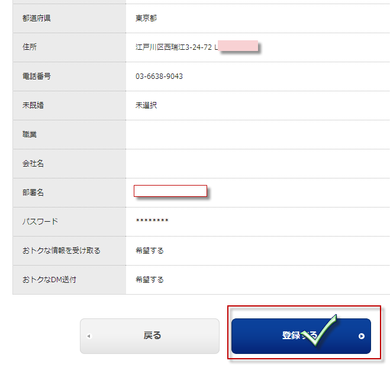
Task: Click the 希望する value for DM送付
Action: (150, 280)
